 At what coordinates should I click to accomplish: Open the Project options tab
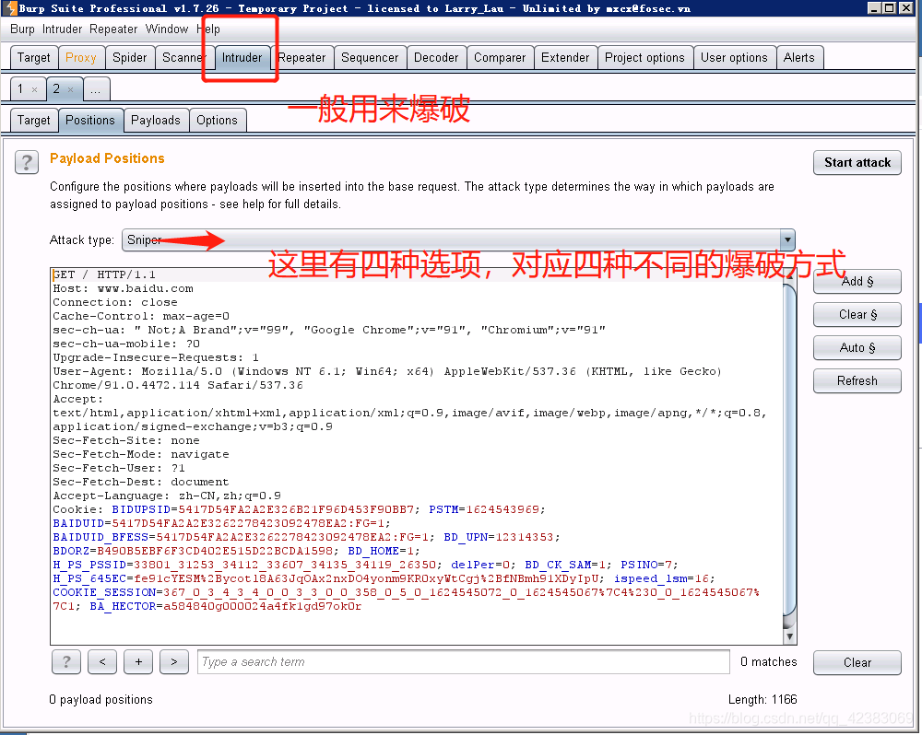(x=644, y=58)
